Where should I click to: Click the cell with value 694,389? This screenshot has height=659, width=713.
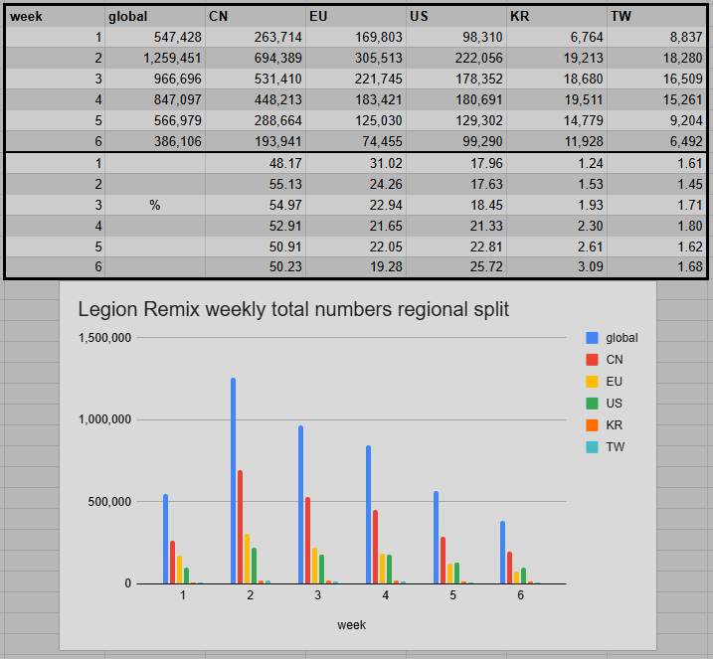pos(256,58)
